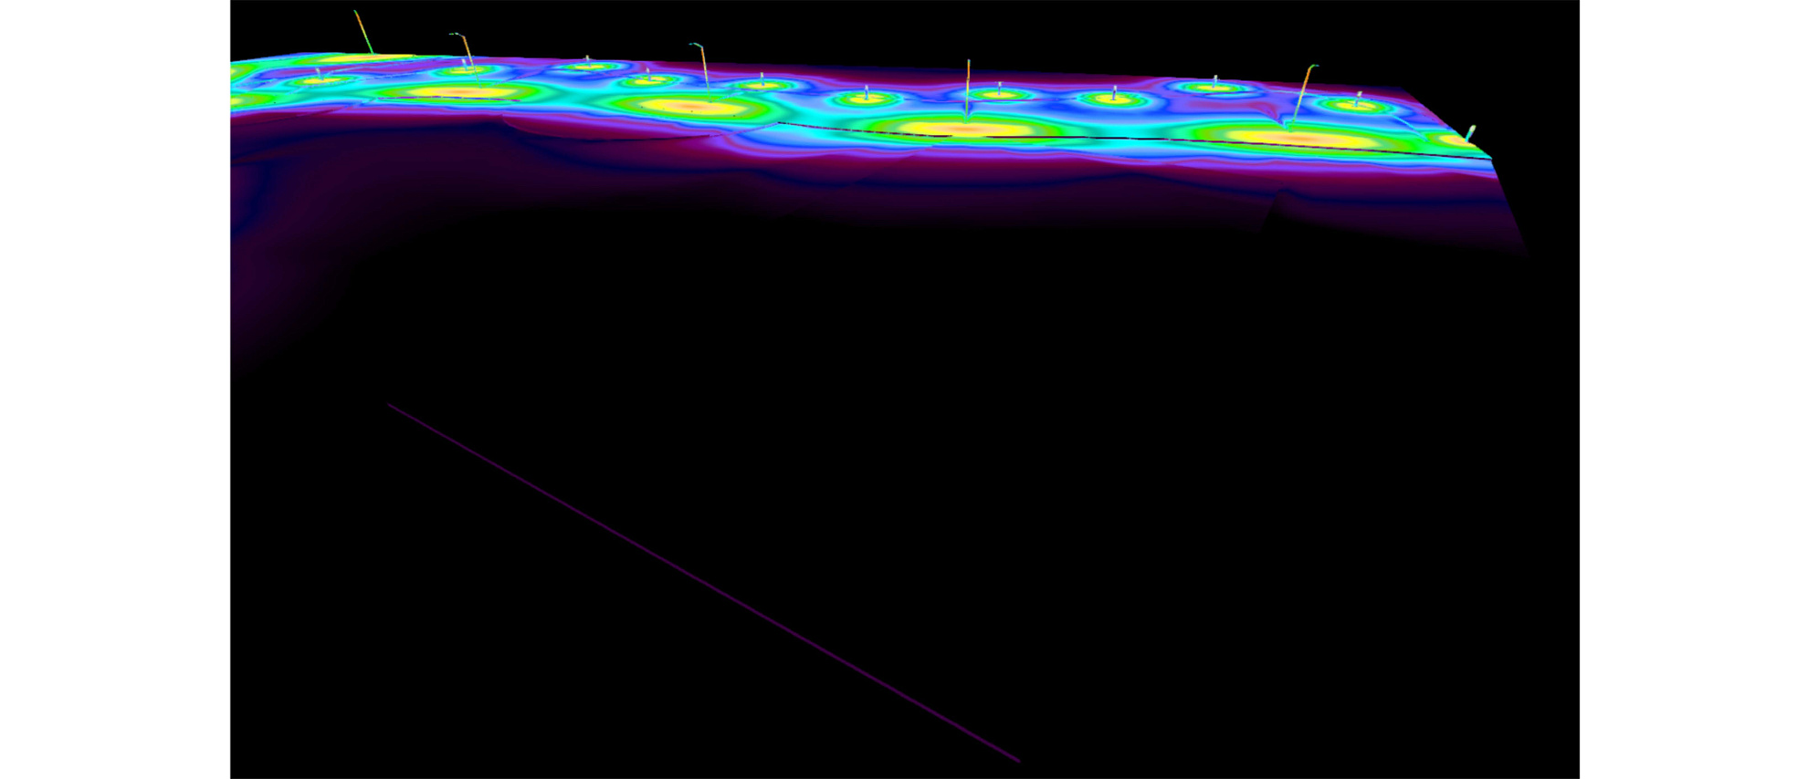Image resolution: width=1808 pixels, height=779 pixels.
Task: Select the tall straight pole in the center
Action: coord(968,89)
